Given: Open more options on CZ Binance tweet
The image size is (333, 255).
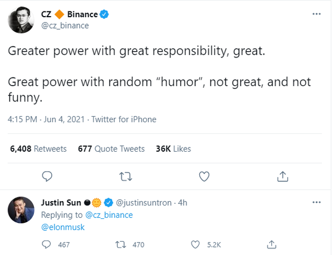Looking at the screenshot, I should coord(317,15).
